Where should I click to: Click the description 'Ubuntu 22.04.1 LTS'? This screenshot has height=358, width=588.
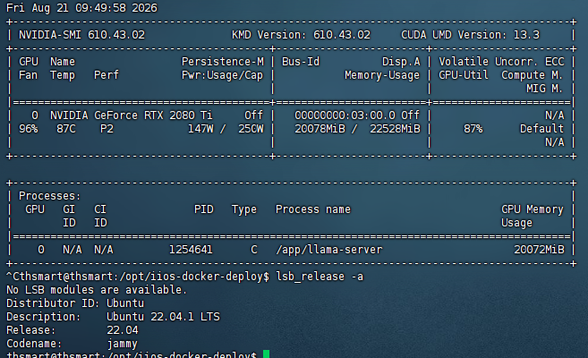(x=163, y=317)
